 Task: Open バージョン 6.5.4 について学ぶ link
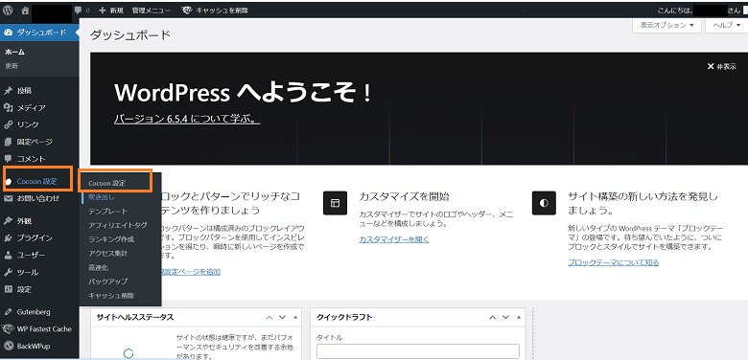pyautogui.click(x=187, y=119)
